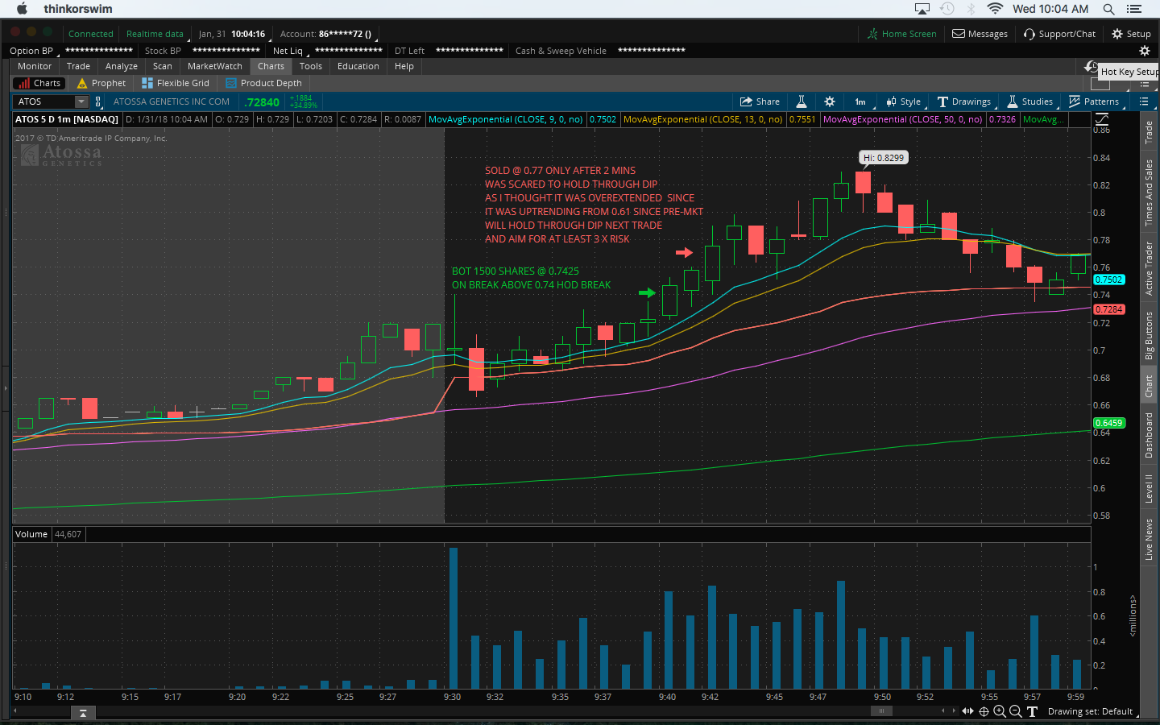1160x725 pixels.
Task: Click the yellow MovAvgExponential 13 study label
Action: [702, 119]
